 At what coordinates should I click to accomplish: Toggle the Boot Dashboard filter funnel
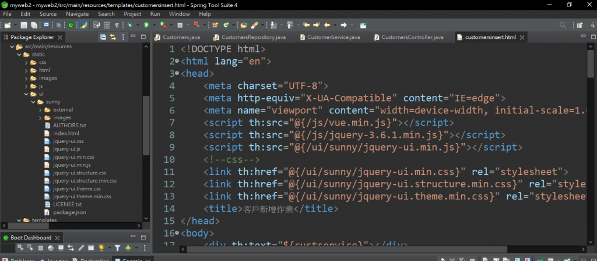[x=118, y=248]
